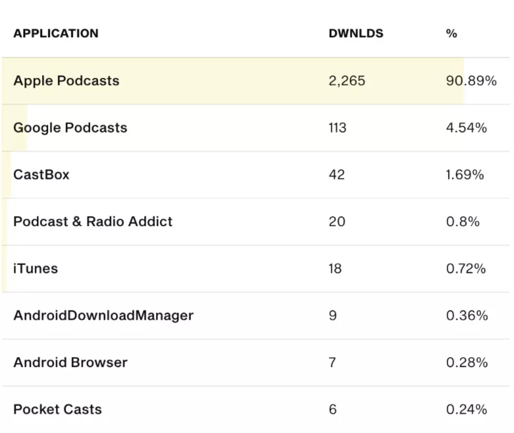Click the 0.36% percentage value

tap(467, 316)
